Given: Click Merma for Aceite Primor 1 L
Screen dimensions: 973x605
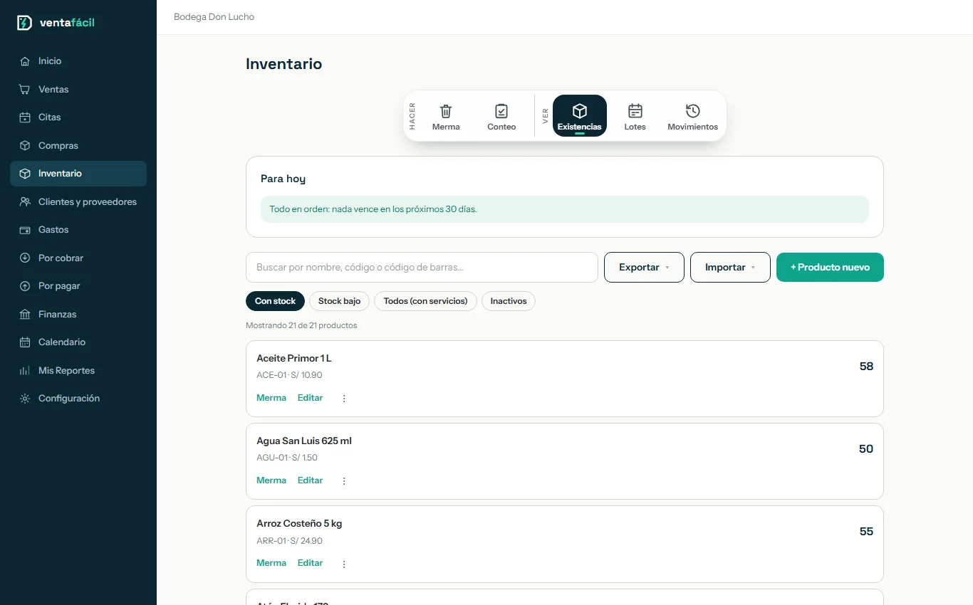Looking at the screenshot, I should point(271,398).
